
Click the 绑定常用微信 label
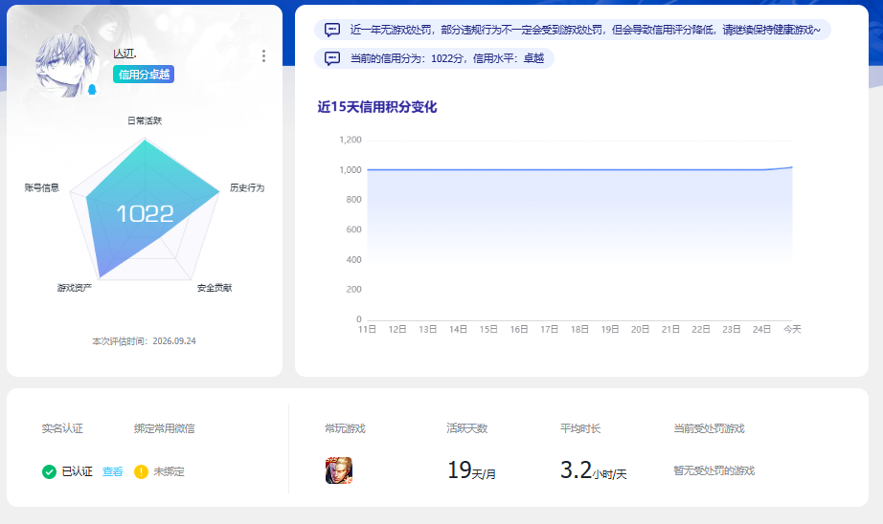(165, 428)
